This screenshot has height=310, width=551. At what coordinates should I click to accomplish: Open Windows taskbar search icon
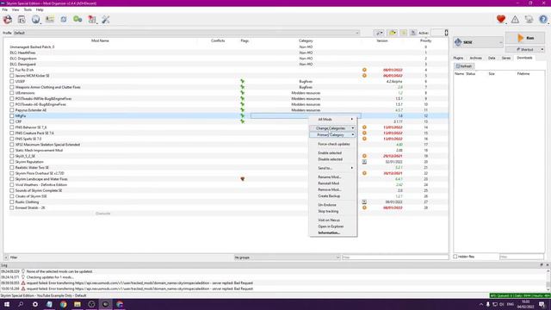pyautogui.click(x=21, y=304)
